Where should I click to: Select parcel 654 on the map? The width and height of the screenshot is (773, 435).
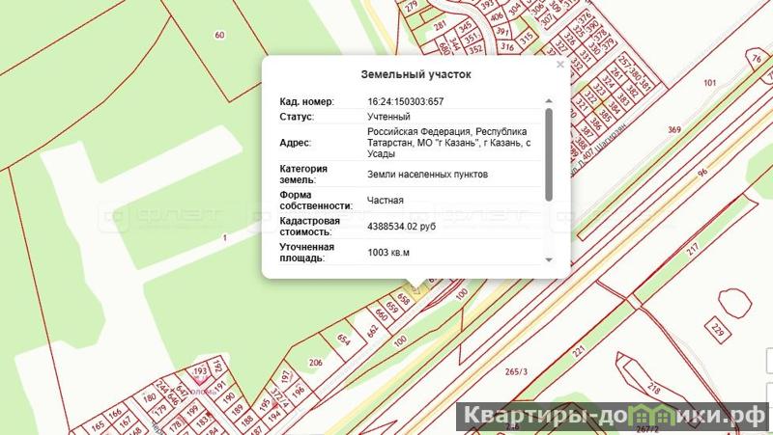pos(343,339)
